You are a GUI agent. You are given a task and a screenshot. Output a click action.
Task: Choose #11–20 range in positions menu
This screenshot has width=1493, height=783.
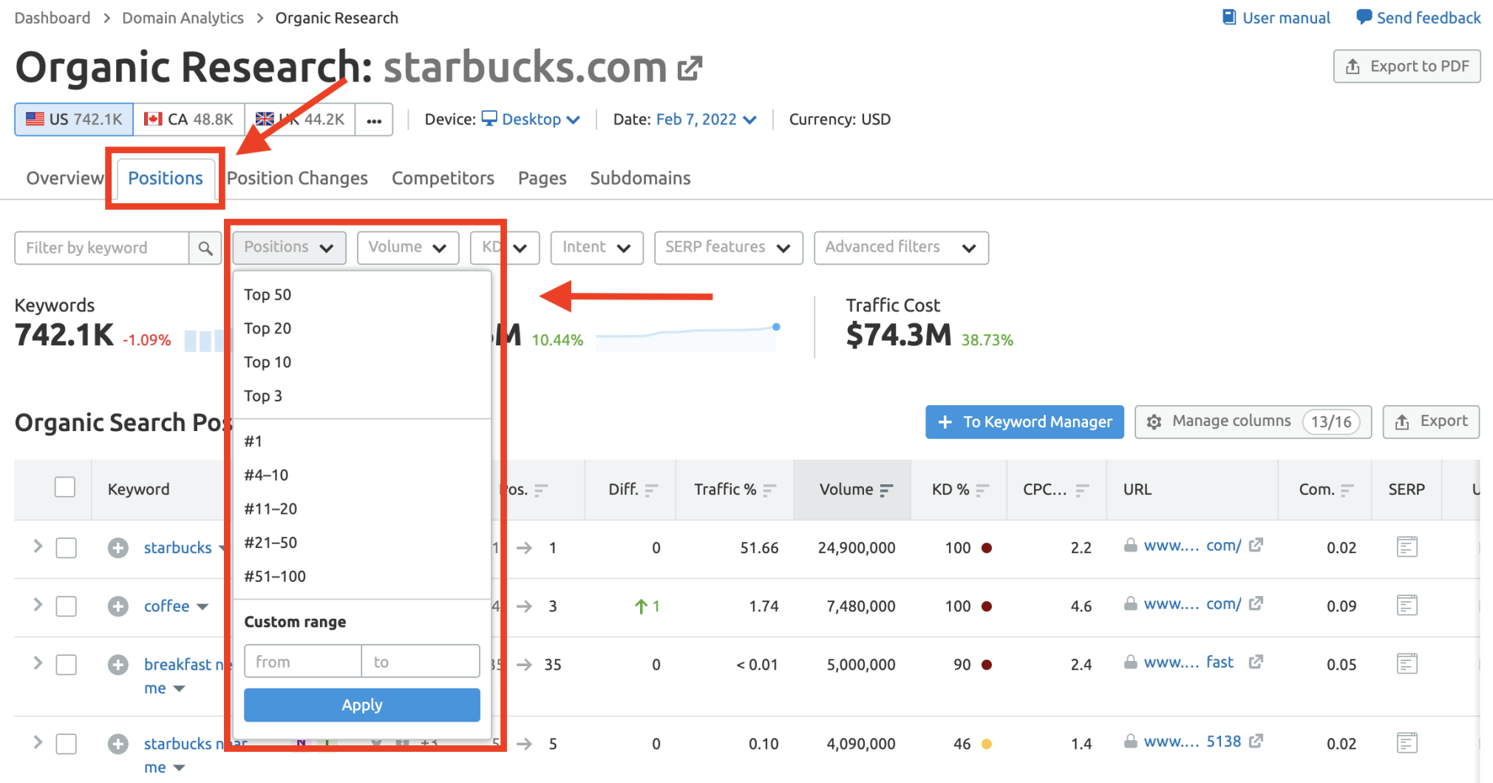click(362, 509)
